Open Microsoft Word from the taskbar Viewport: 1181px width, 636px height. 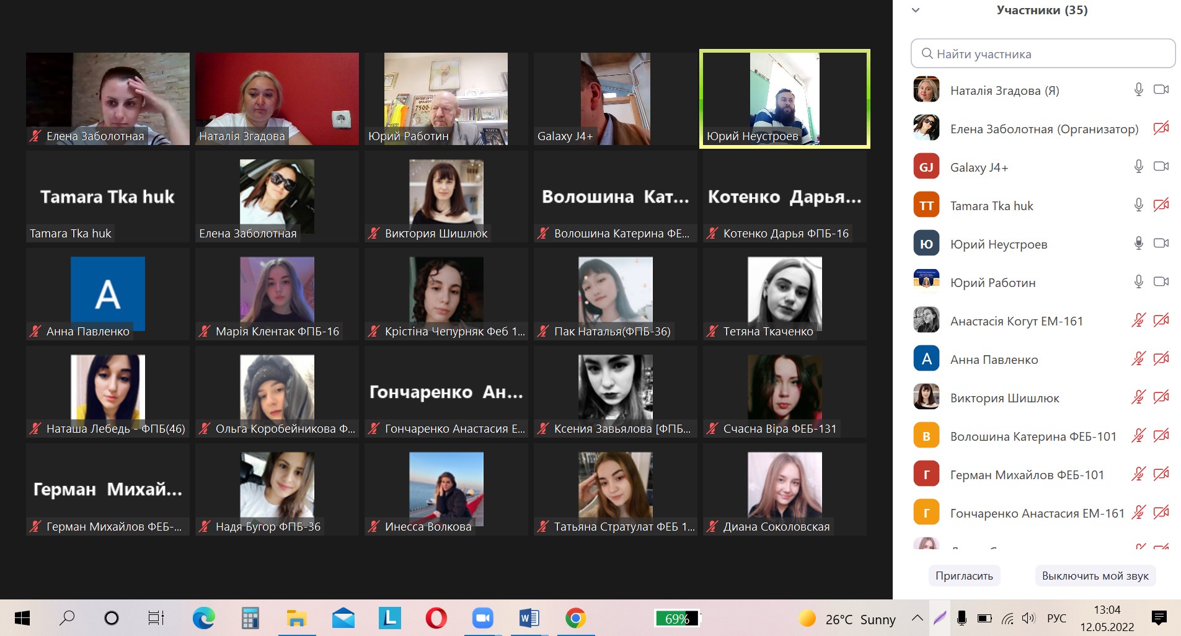click(529, 618)
